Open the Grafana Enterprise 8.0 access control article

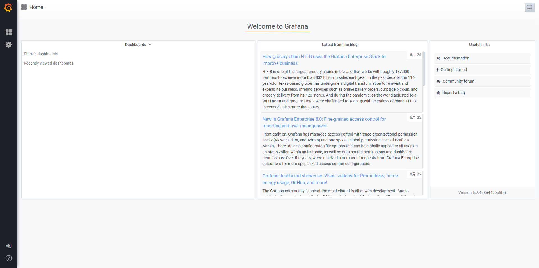tap(324, 122)
